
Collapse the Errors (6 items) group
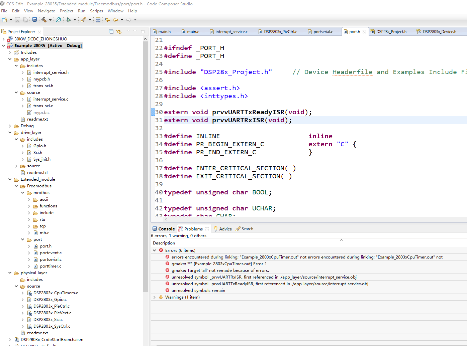[155, 250]
